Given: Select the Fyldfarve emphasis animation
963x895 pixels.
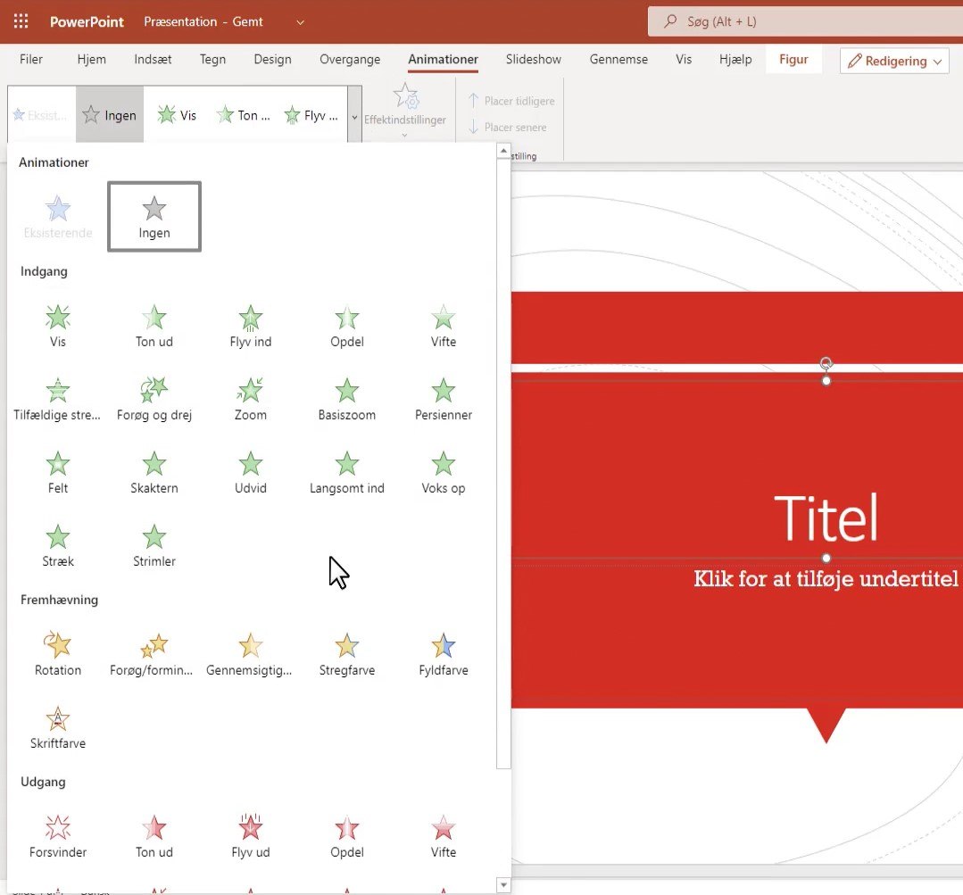Looking at the screenshot, I should click(x=444, y=654).
